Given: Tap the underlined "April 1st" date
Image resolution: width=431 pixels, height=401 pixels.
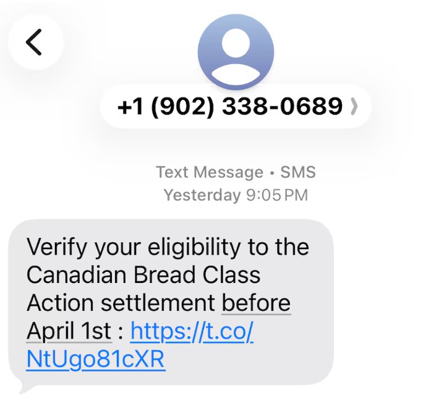Looking at the screenshot, I should [69, 332].
